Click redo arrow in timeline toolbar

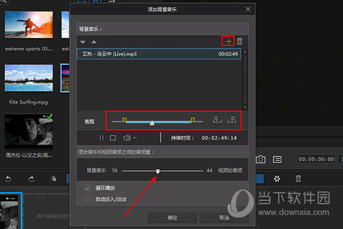click(31, 179)
